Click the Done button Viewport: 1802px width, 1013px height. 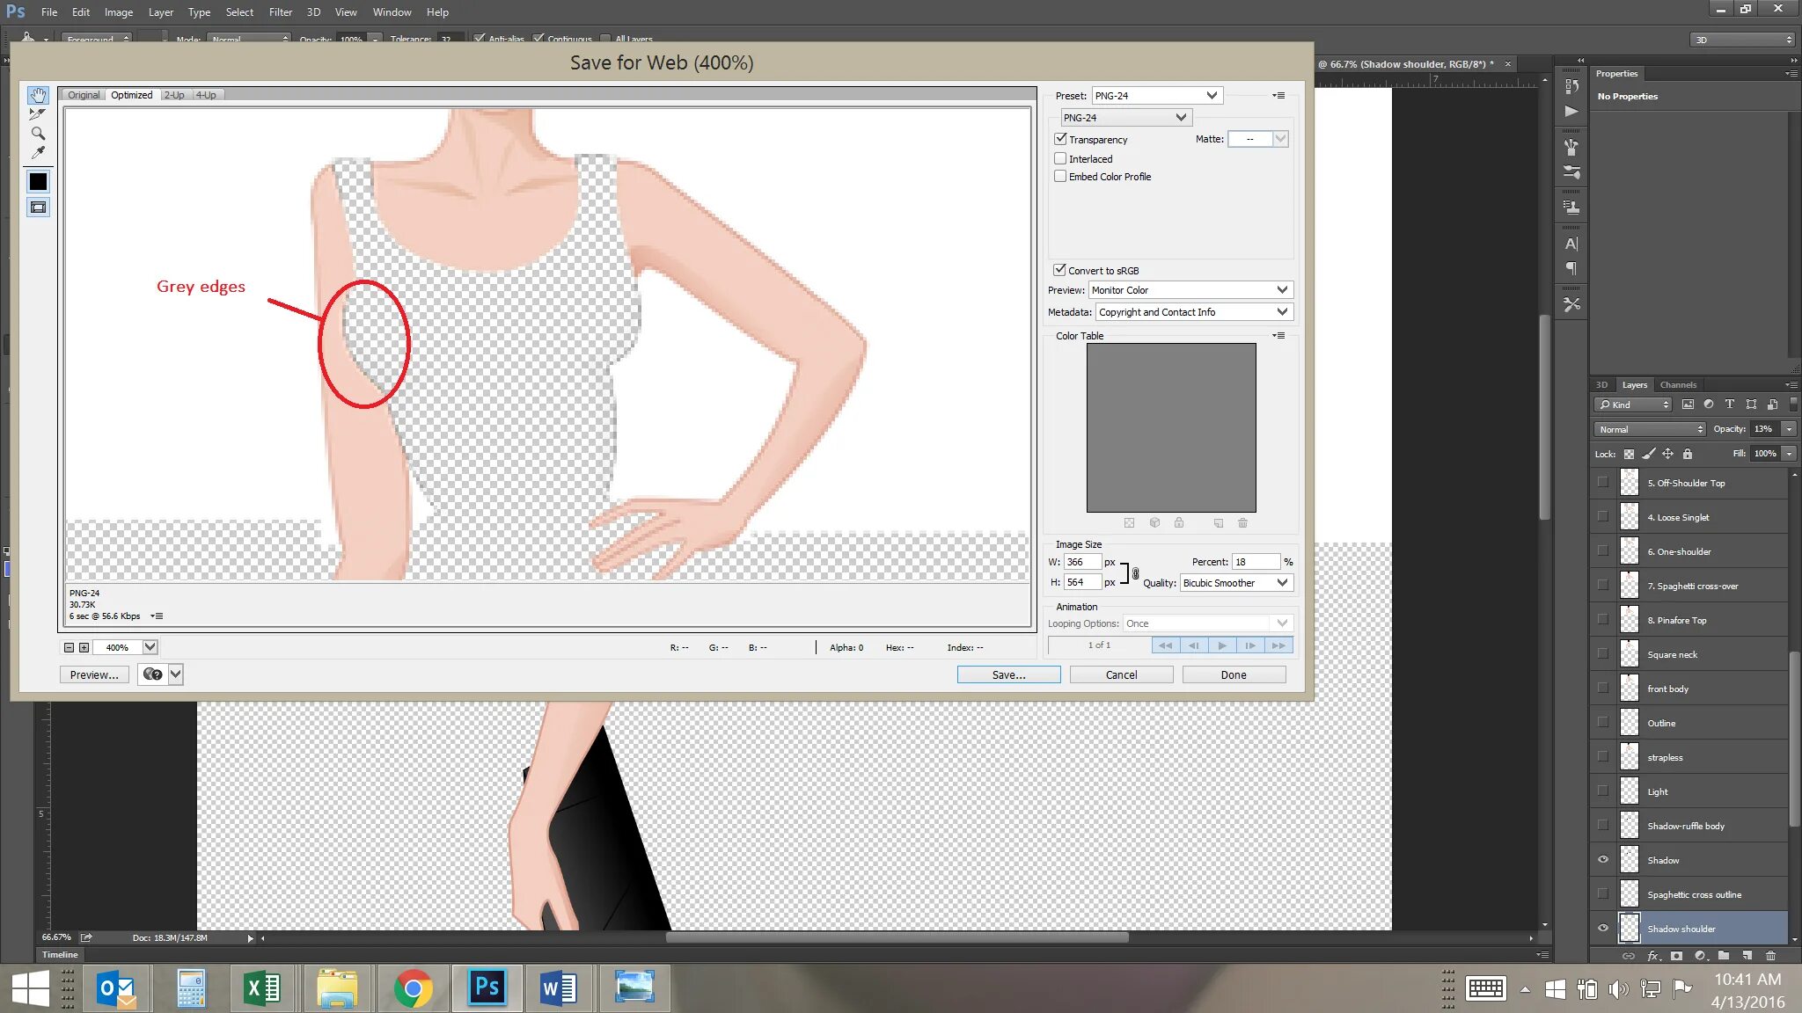click(x=1234, y=674)
